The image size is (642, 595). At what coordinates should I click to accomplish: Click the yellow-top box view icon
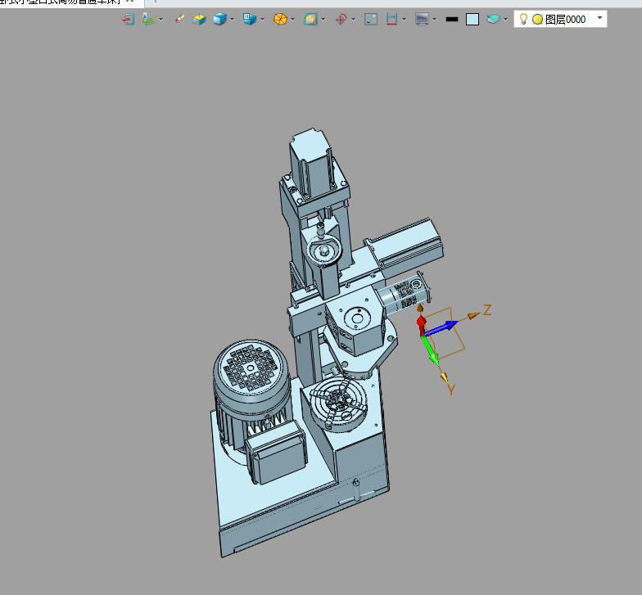[200, 20]
